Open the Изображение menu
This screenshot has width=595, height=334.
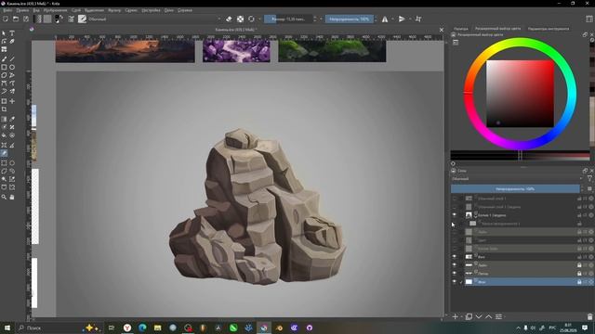point(55,10)
